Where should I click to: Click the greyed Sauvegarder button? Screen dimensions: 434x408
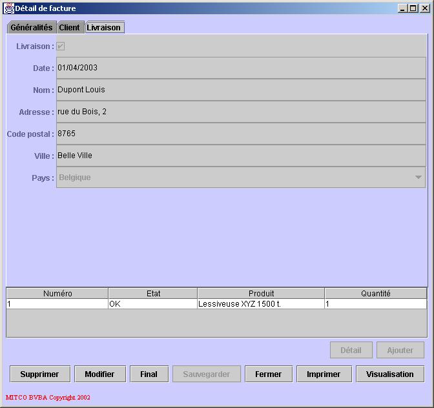coord(207,374)
